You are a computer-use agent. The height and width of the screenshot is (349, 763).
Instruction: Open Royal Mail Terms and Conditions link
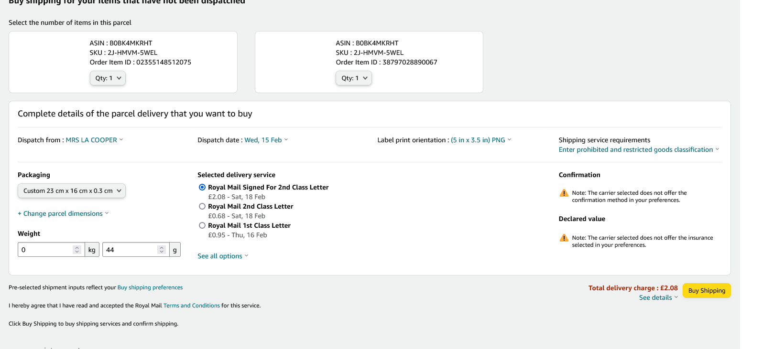[x=191, y=306]
